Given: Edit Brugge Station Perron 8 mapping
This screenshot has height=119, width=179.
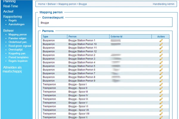Looking at the screenshot, I should (x=161, y=77).
